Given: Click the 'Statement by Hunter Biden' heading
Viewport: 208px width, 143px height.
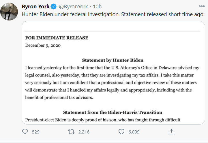Looking at the screenshot, I should (113, 60).
